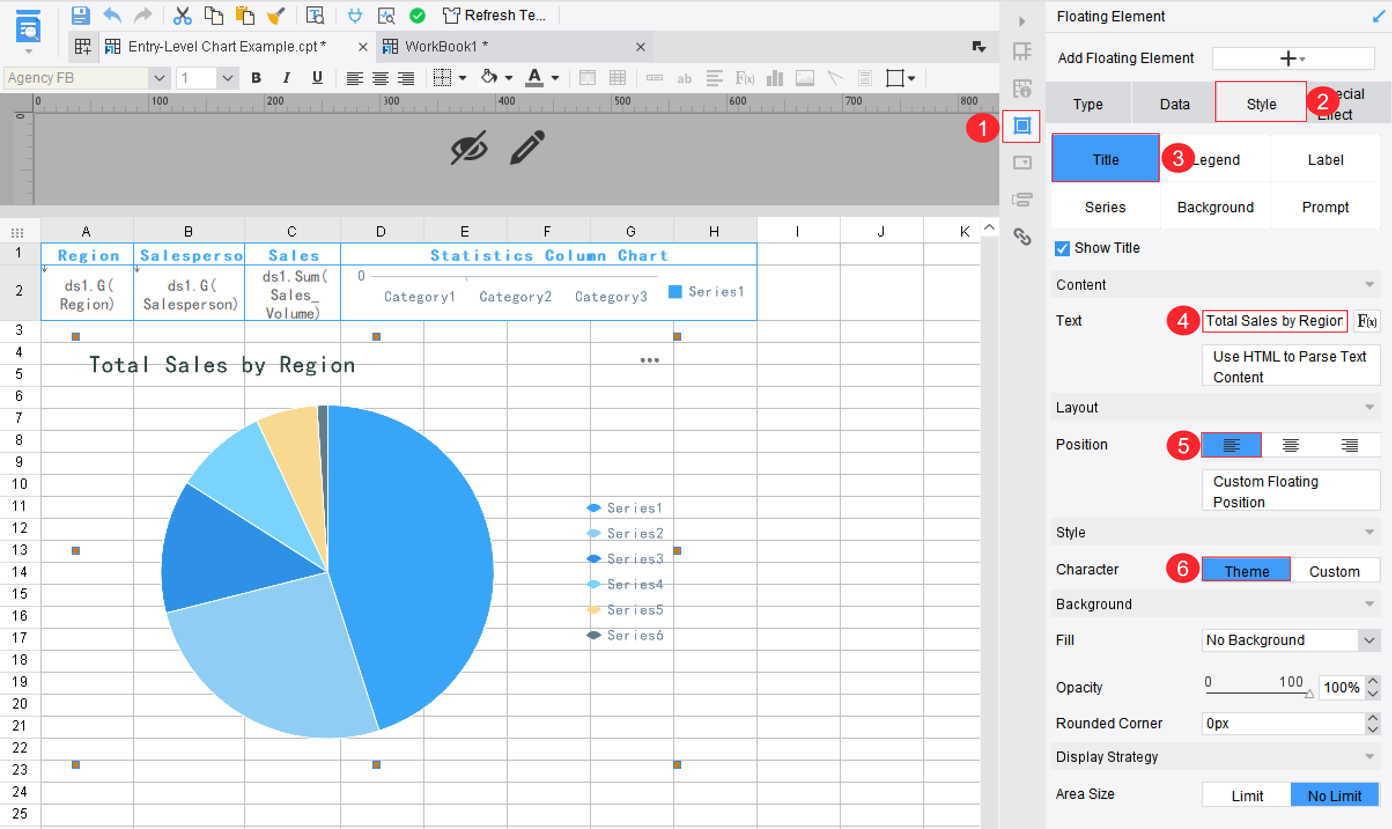The height and width of the screenshot is (829, 1392).
Task: Click Use HTML to Parse Text Content
Action: [1291, 366]
